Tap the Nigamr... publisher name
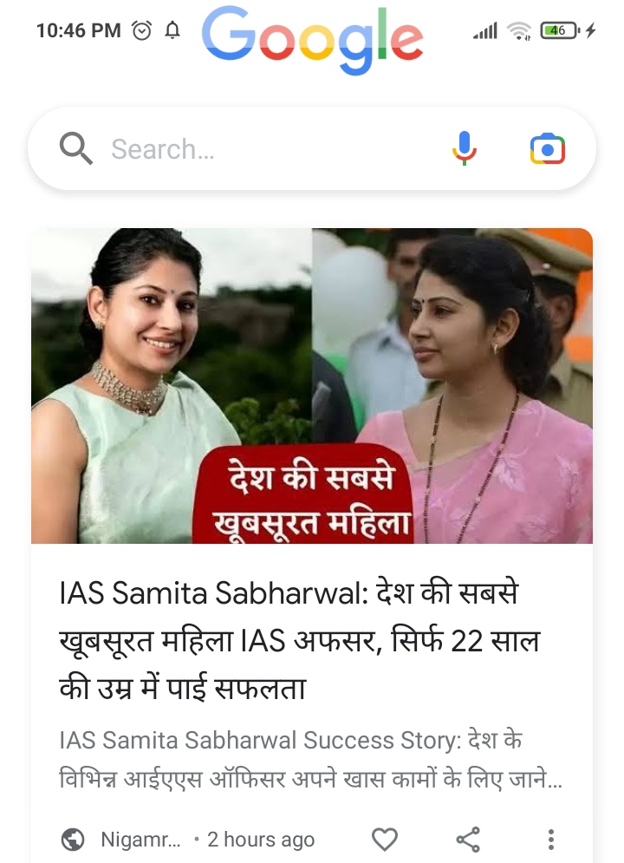Viewport: 624px width, 863px height. [x=140, y=840]
